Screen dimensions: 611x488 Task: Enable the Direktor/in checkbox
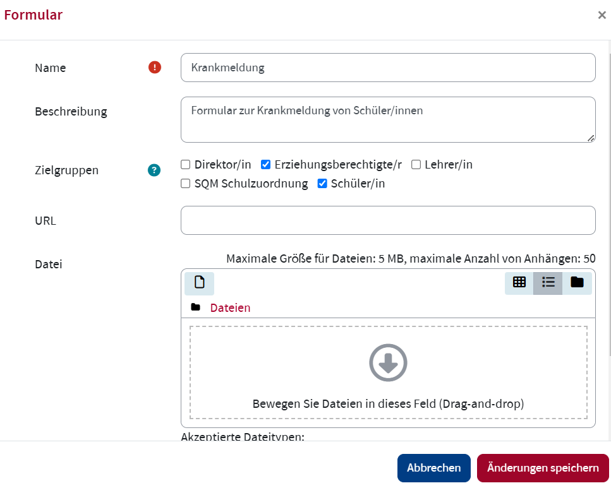pyautogui.click(x=186, y=164)
